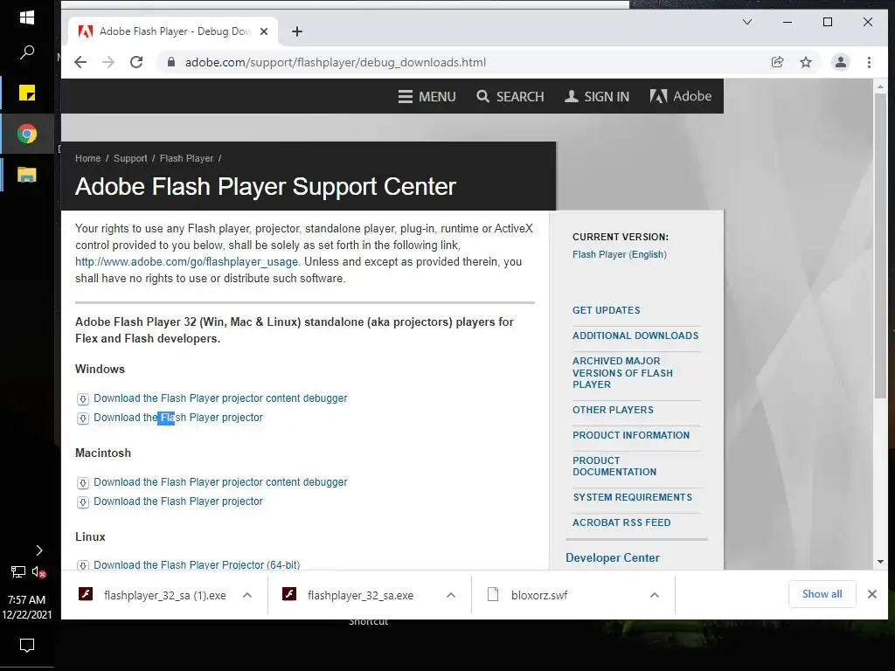This screenshot has height=671, width=895.
Task: Click SIGN IN on Adobe header
Action: 597,96
